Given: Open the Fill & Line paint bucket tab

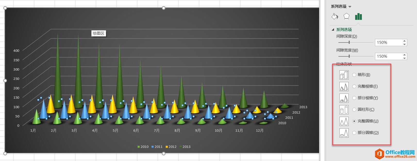Looking at the screenshot, I should click(335, 17).
